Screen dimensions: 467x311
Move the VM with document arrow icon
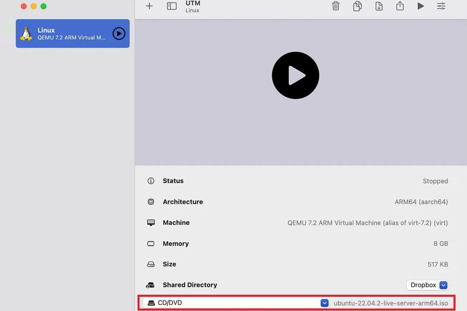(x=379, y=6)
